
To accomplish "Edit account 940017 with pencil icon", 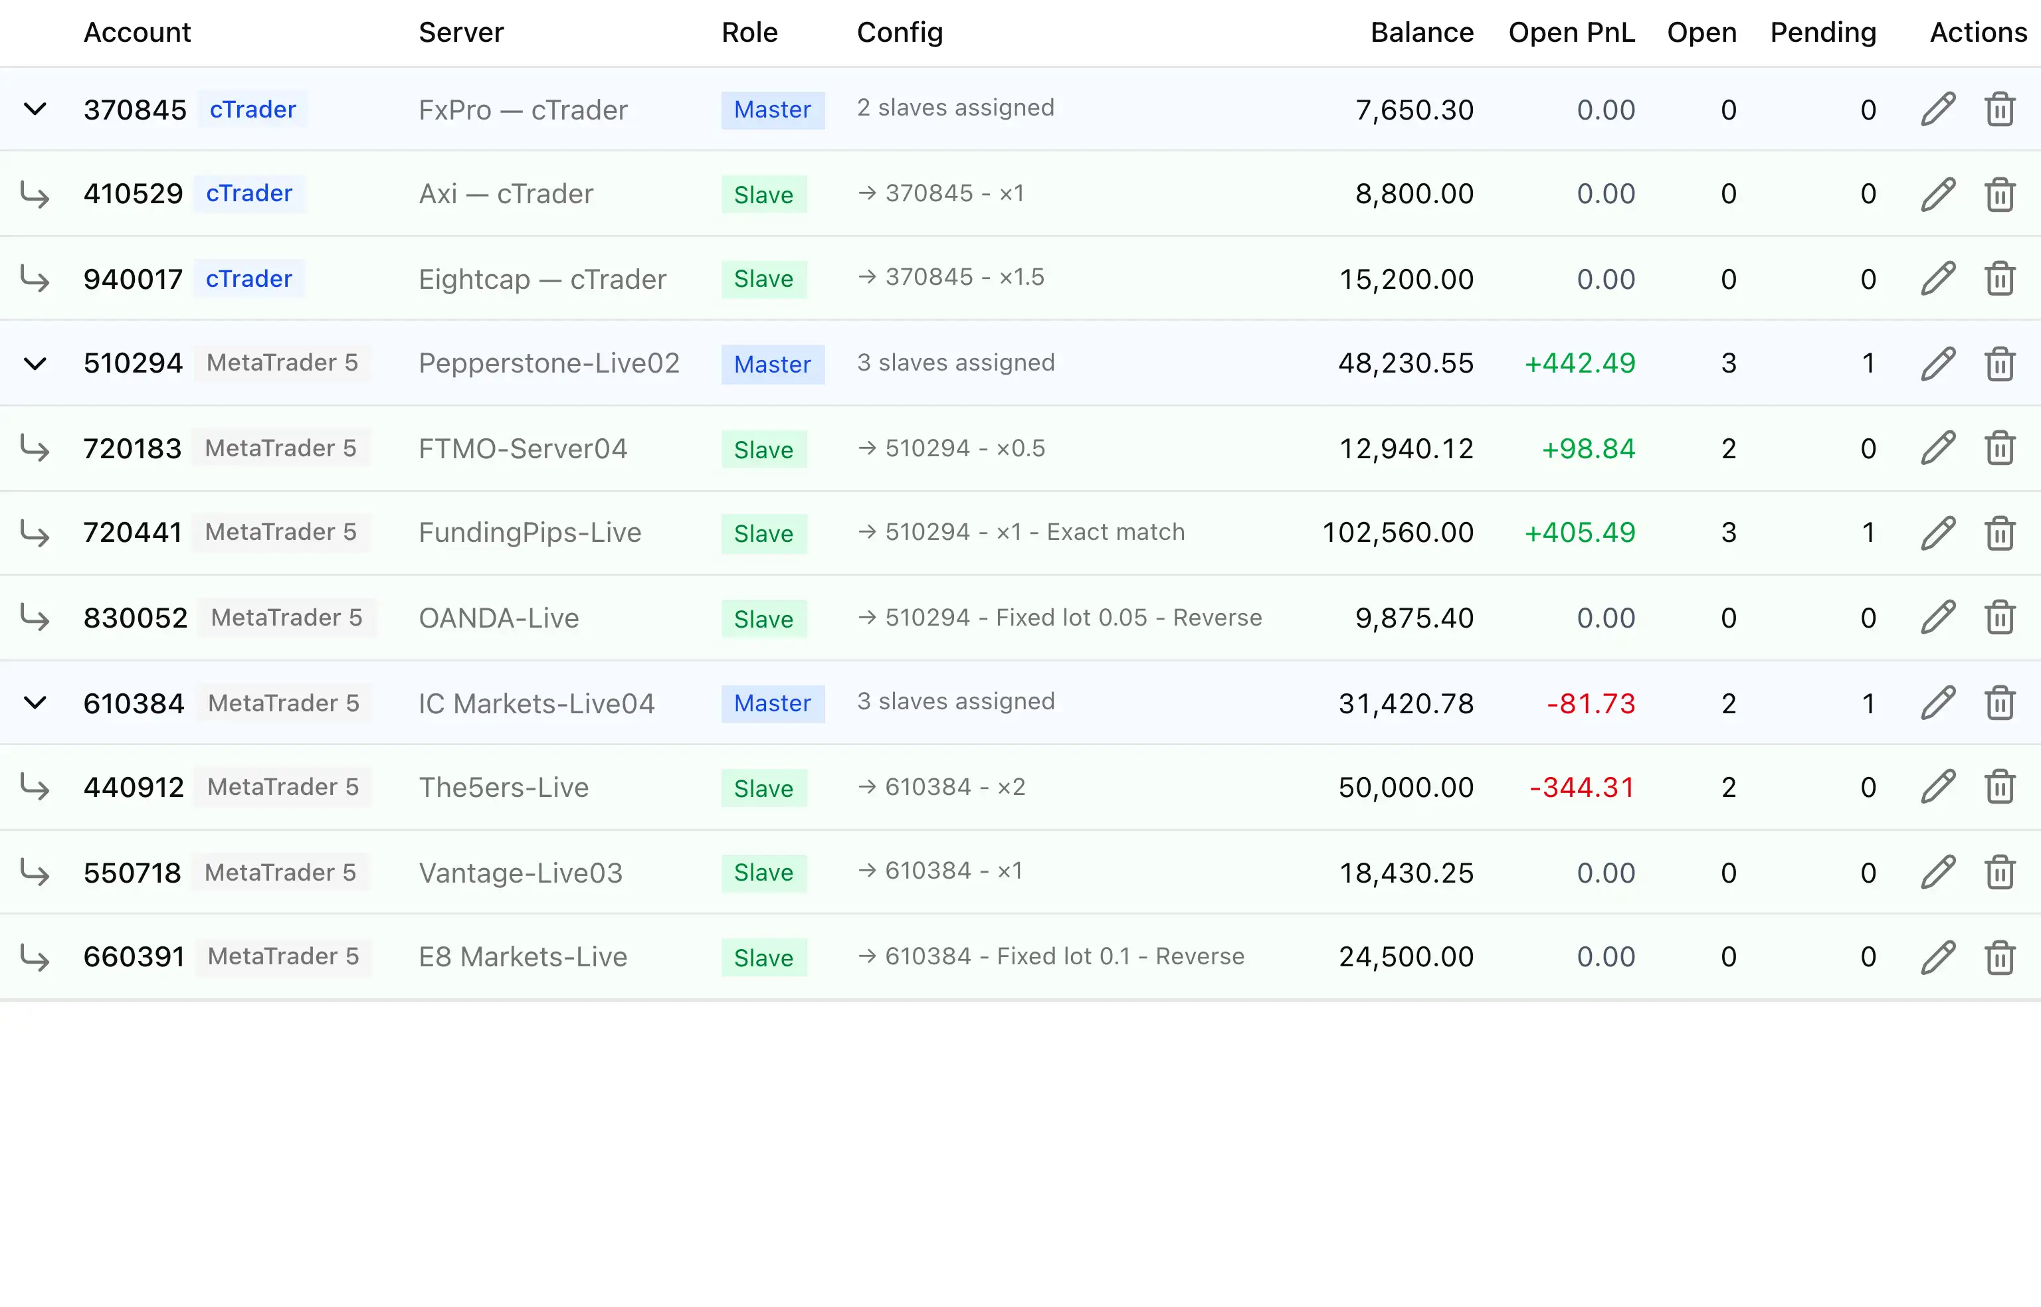I will pos(1938,278).
